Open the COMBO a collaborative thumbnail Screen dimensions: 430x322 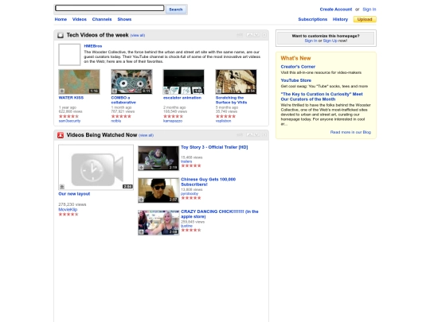pyautogui.click(x=131, y=82)
